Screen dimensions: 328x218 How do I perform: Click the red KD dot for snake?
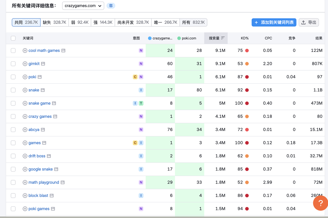click(x=247, y=90)
